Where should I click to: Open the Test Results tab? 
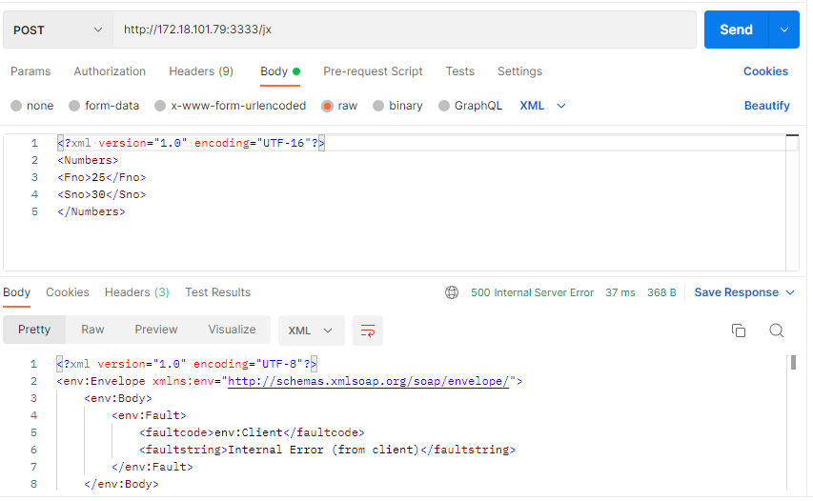(217, 292)
